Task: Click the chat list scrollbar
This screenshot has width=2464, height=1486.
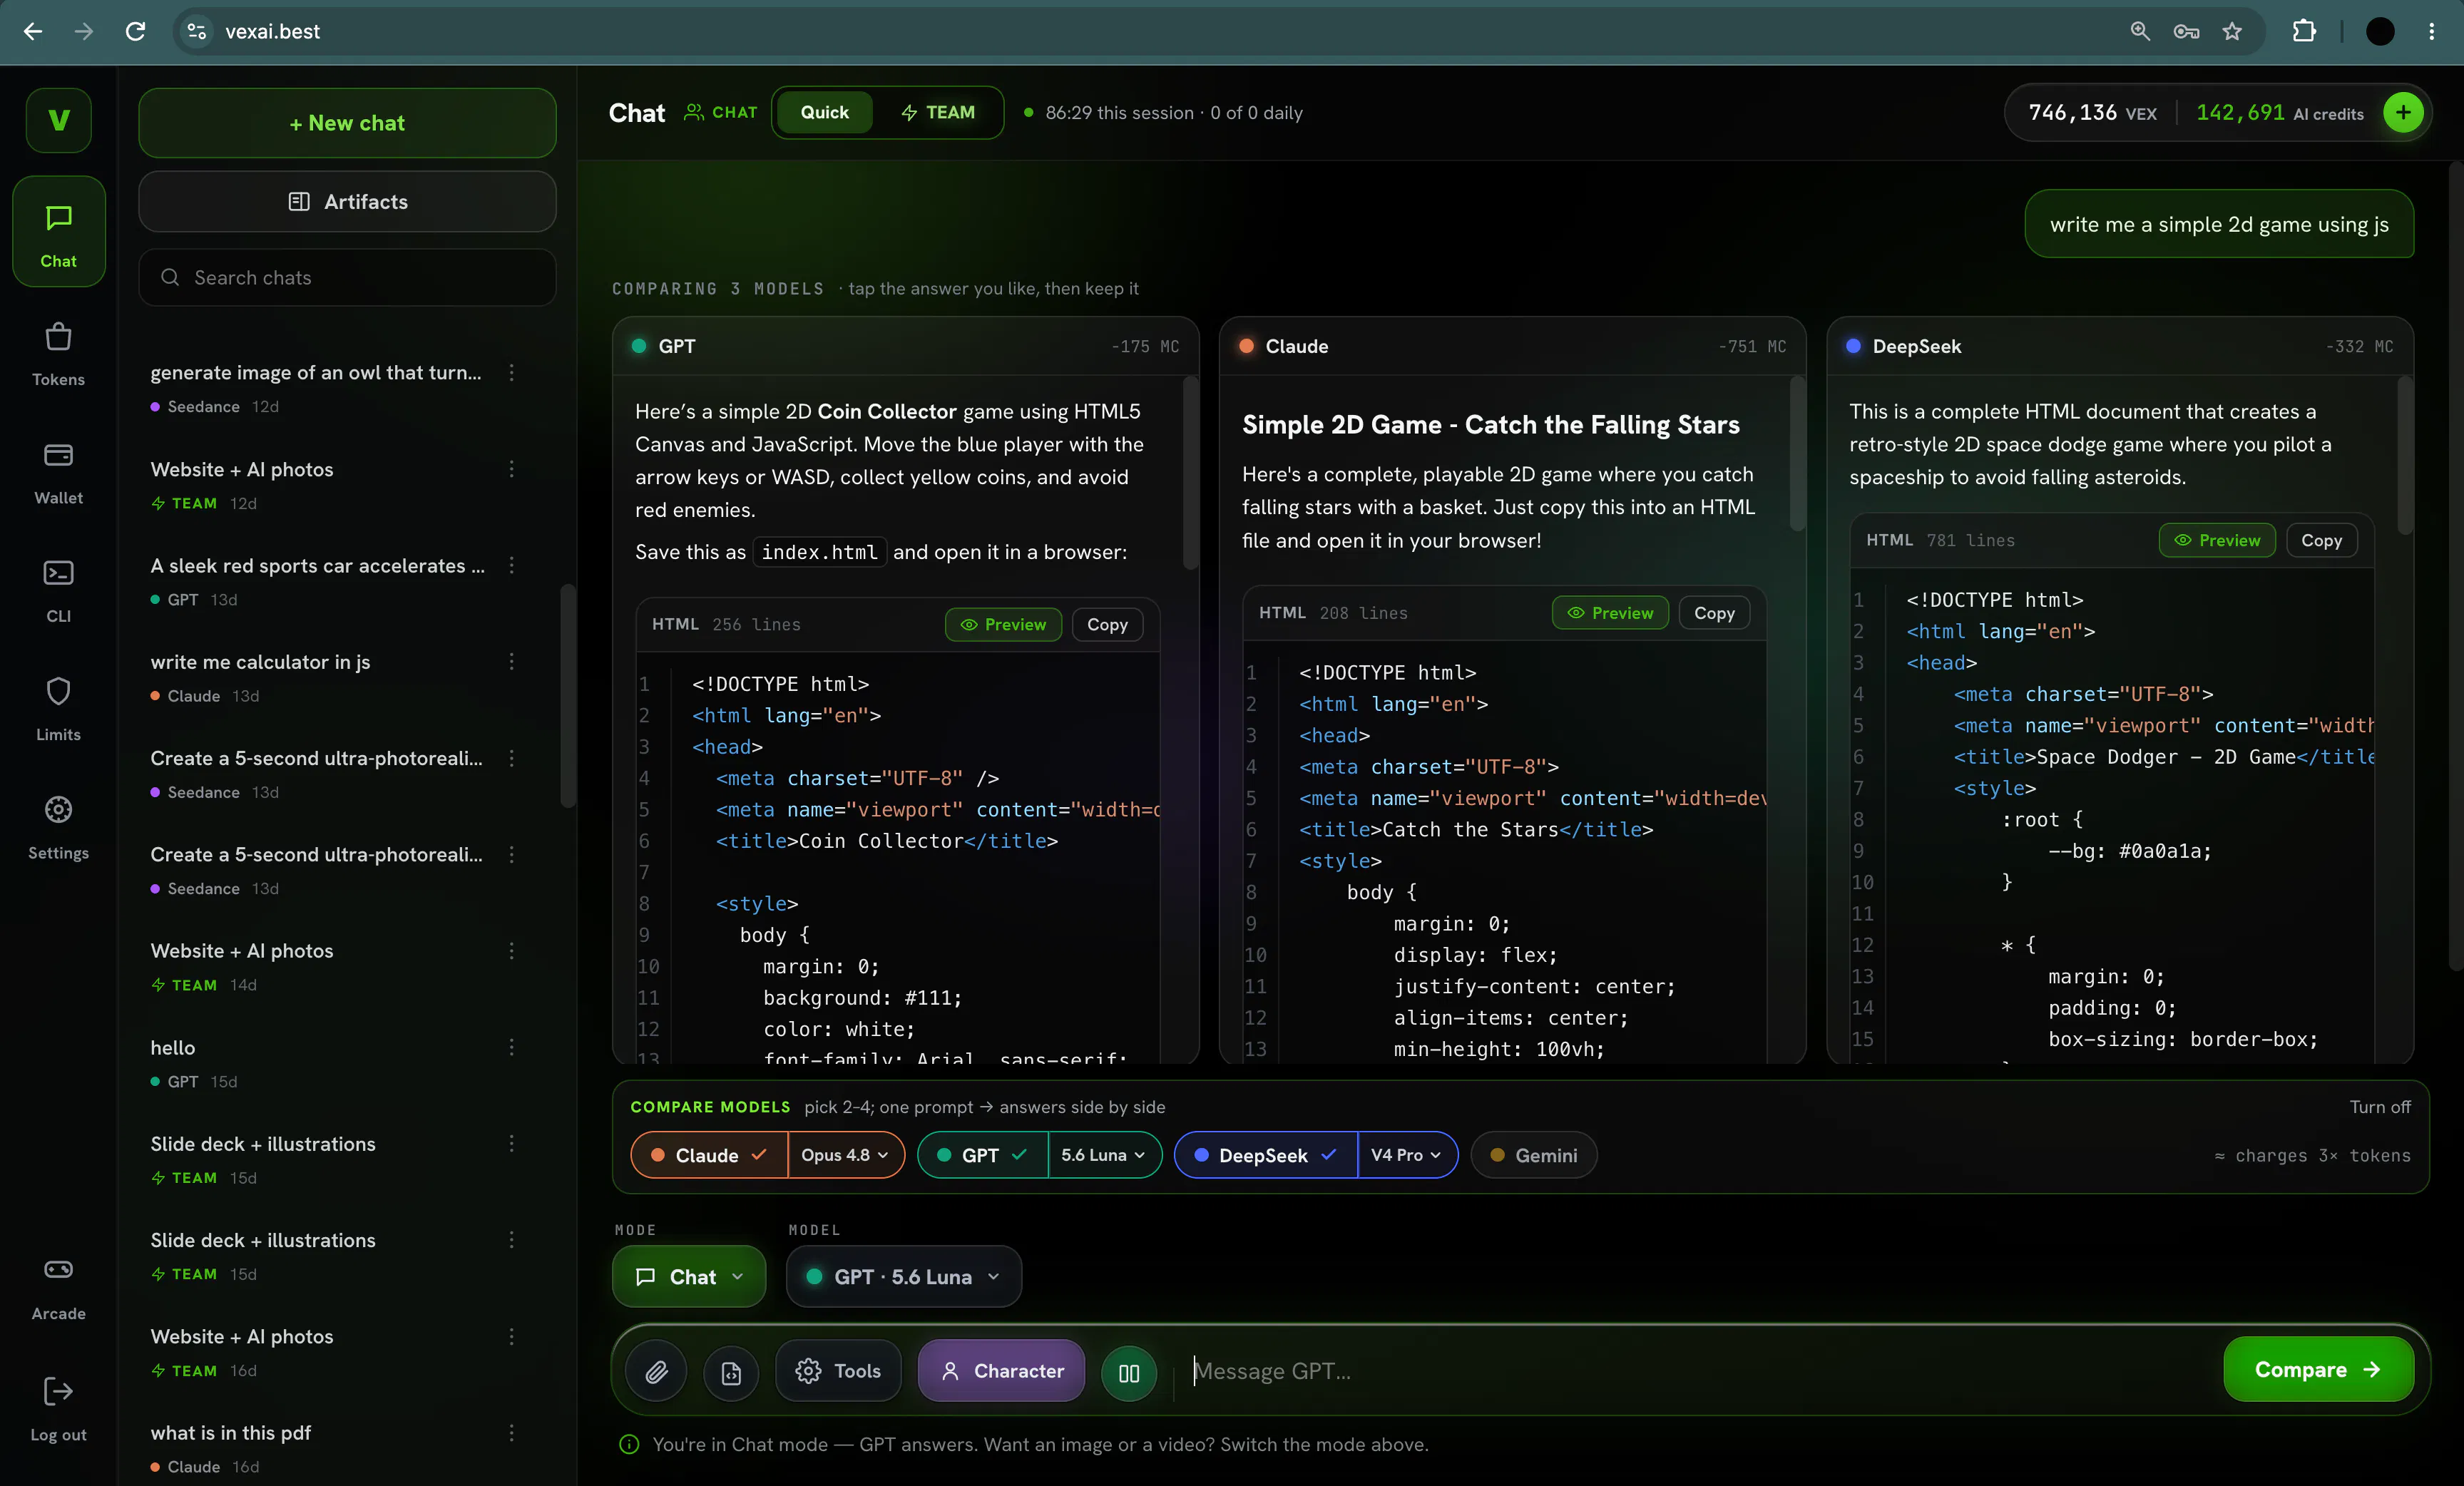Action: click(567, 695)
